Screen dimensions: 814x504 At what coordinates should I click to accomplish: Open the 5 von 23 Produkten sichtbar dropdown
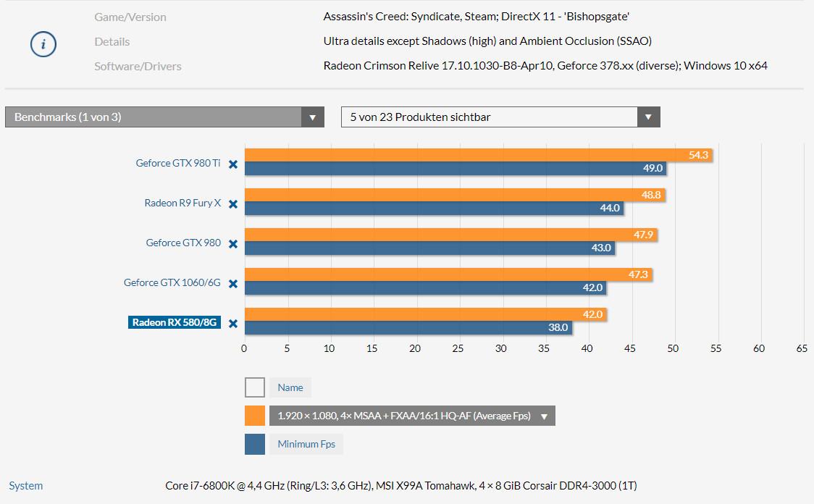pyautogui.click(x=500, y=117)
